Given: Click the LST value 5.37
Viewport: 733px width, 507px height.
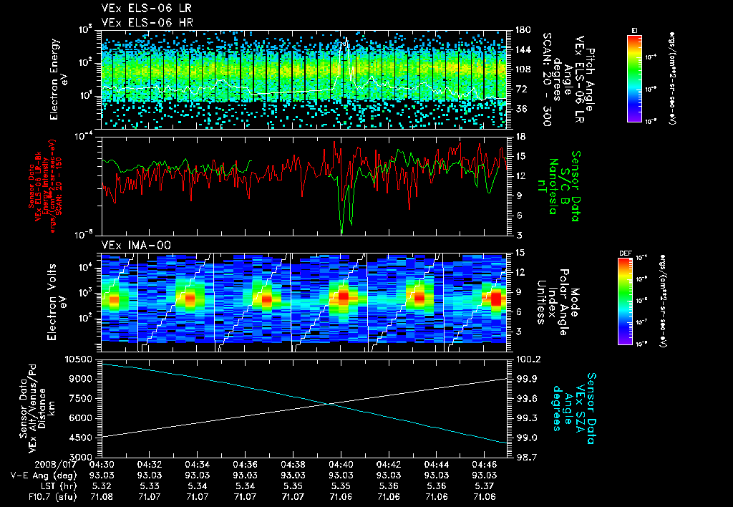Looking at the screenshot, I should click(485, 486).
